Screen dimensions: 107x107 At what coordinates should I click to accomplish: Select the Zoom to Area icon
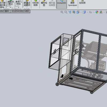coord(66,12)
